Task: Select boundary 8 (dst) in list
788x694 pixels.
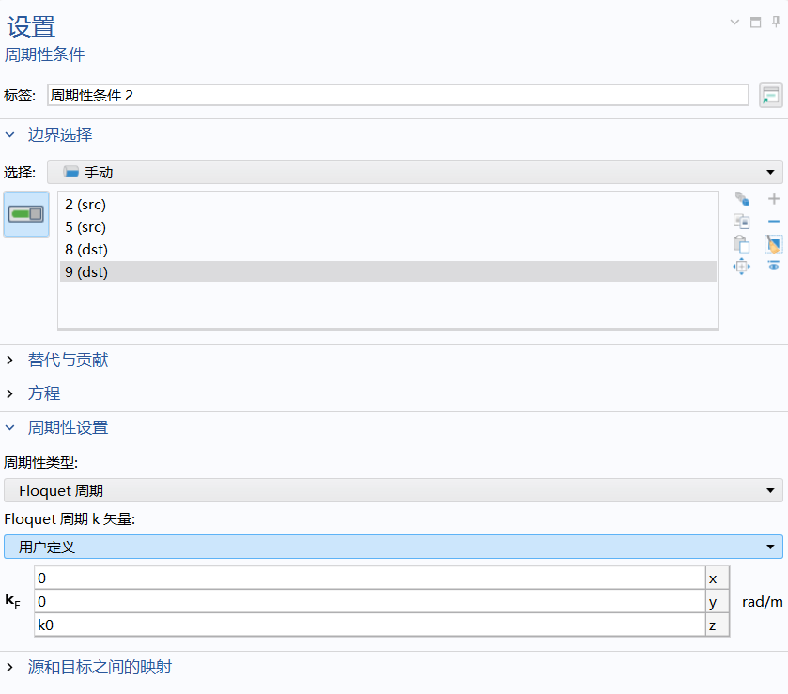Action: [x=388, y=249]
